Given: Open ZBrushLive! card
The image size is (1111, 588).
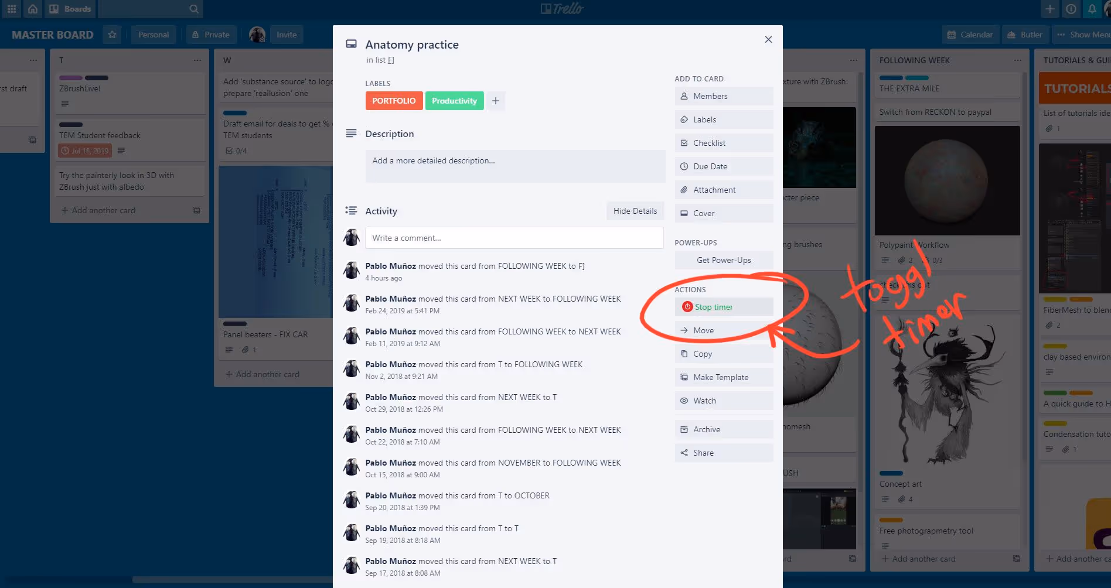Looking at the screenshot, I should pyautogui.click(x=129, y=93).
